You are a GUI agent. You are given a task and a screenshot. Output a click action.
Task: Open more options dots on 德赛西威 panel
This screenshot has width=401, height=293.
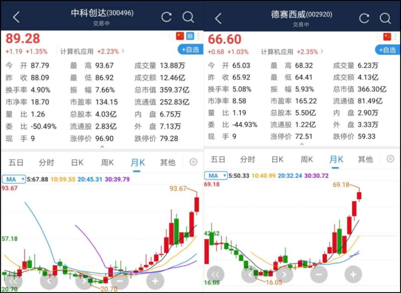396,37
